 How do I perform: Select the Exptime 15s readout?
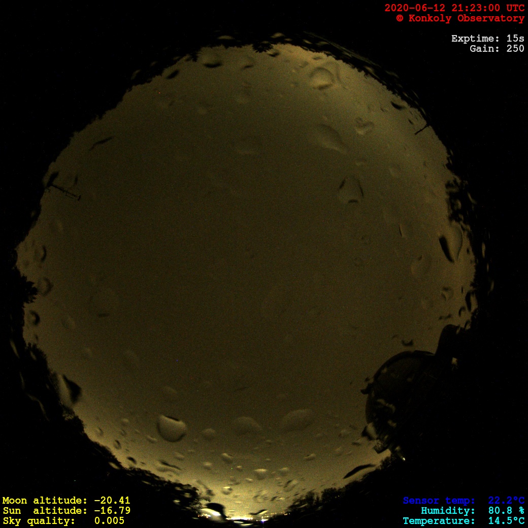(487, 39)
